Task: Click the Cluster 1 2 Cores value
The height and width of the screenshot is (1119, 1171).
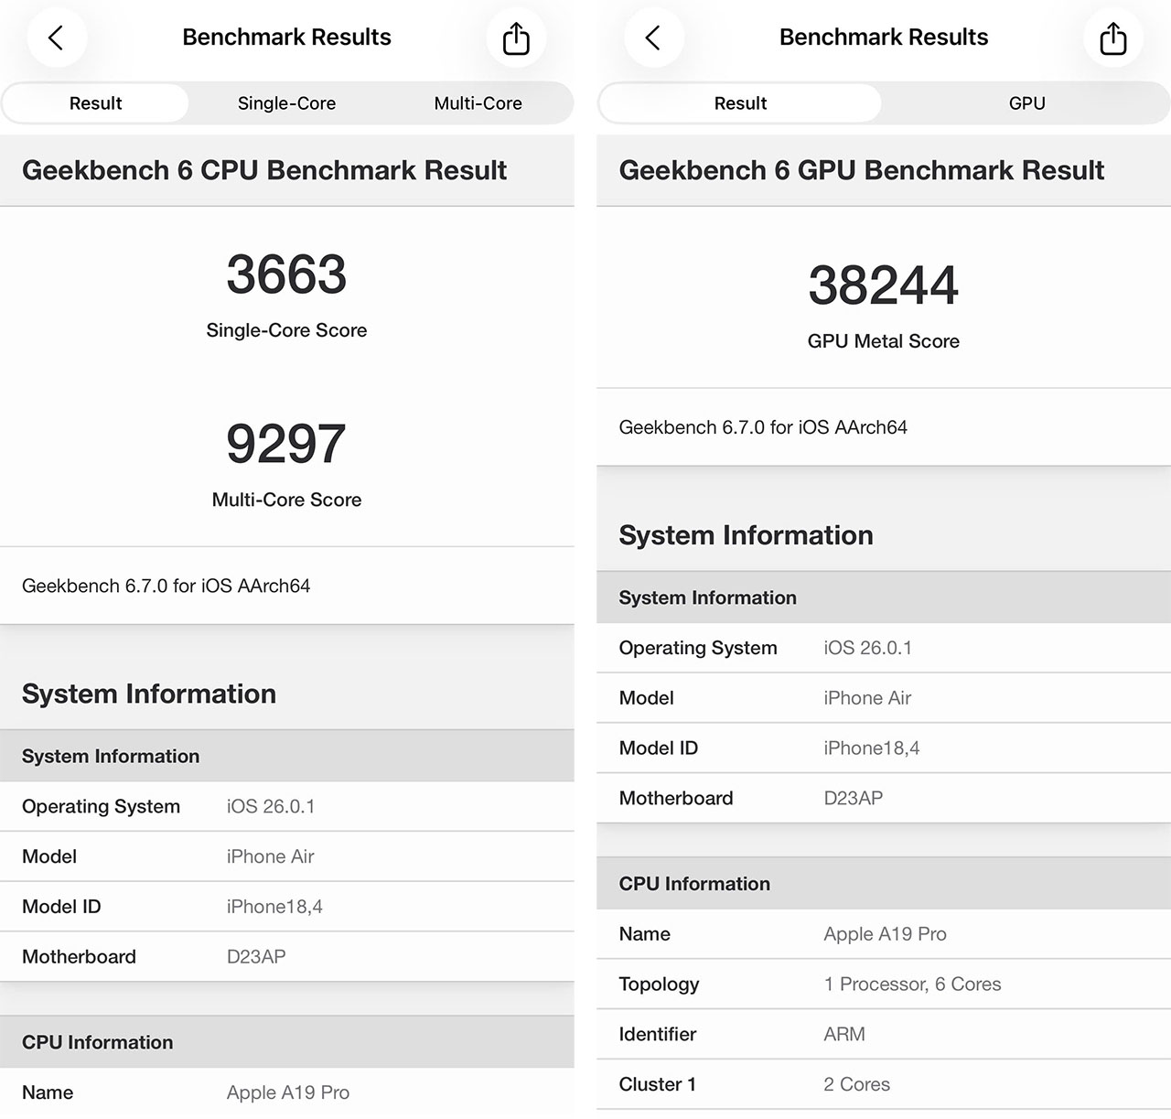Action: pyautogui.click(x=857, y=1084)
